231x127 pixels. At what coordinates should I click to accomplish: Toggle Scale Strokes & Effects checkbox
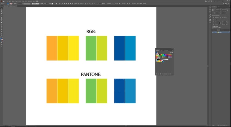coord(213,28)
